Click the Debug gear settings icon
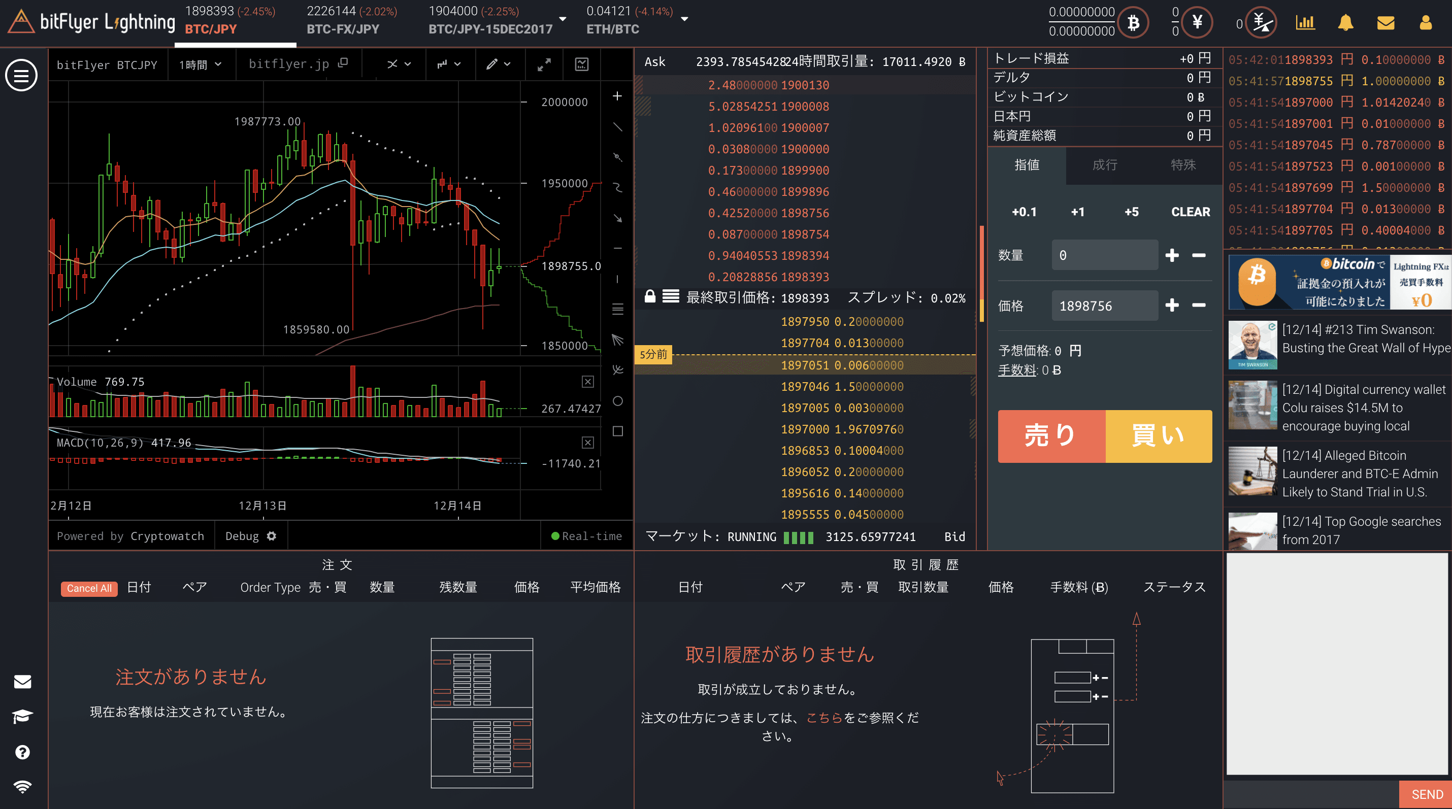The width and height of the screenshot is (1452, 809). tap(272, 536)
